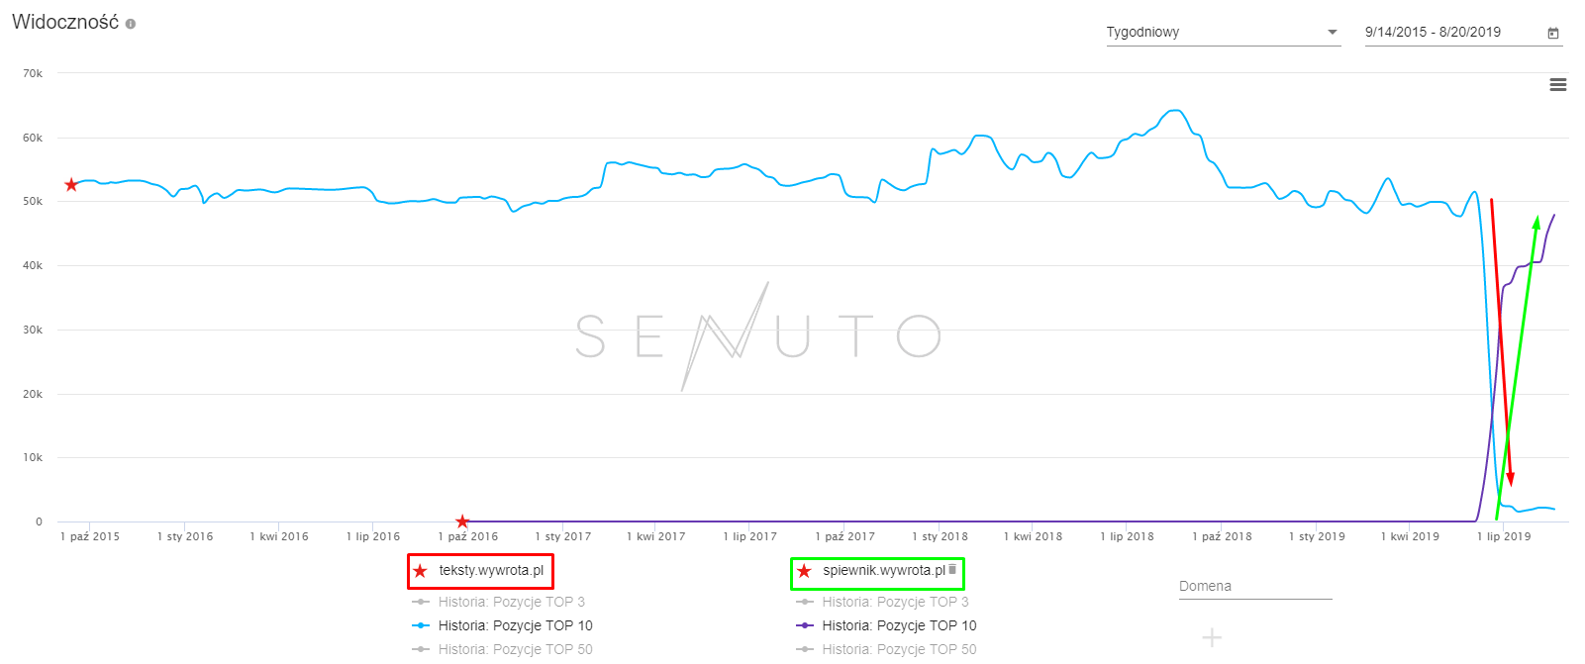The width and height of the screenshot is (1585, 664).
Task: Click red star next to teksty.wywrota.pl
Action: coord(421,571)
